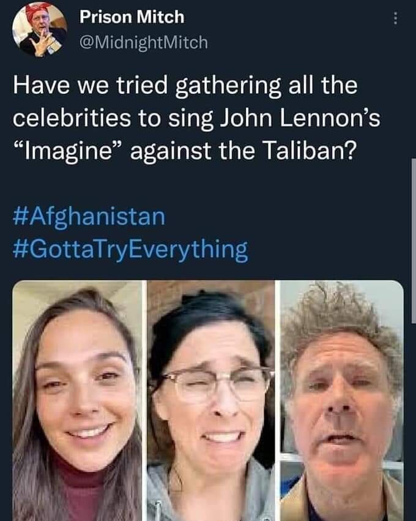This screenshot has width=416, height=521.
Task: Open the left photo of long-haired woman
Action: (77, 400)
